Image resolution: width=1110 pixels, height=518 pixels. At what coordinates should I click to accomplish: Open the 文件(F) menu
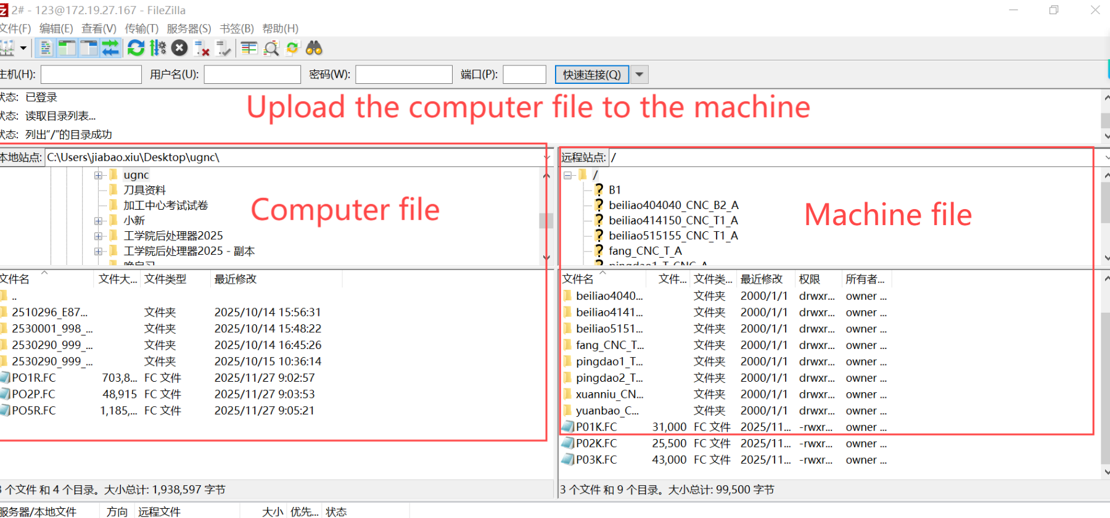click(x=15, y=28)
